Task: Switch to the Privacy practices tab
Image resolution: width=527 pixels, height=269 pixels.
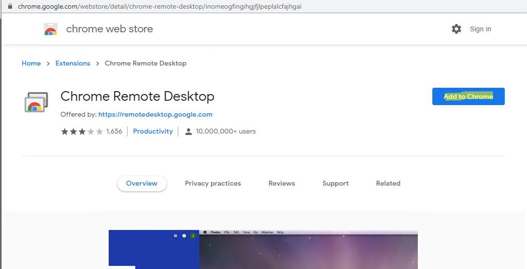Action: click(x=213, y=184)
